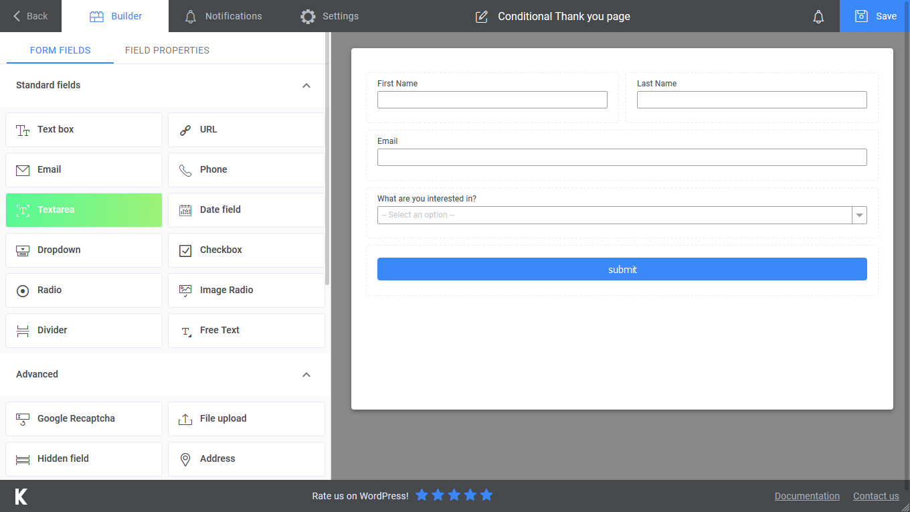The width and height of the screenshot is (910, 512).
Task: Add a Google Recaptcha field
Action: [x=84, y=419]
